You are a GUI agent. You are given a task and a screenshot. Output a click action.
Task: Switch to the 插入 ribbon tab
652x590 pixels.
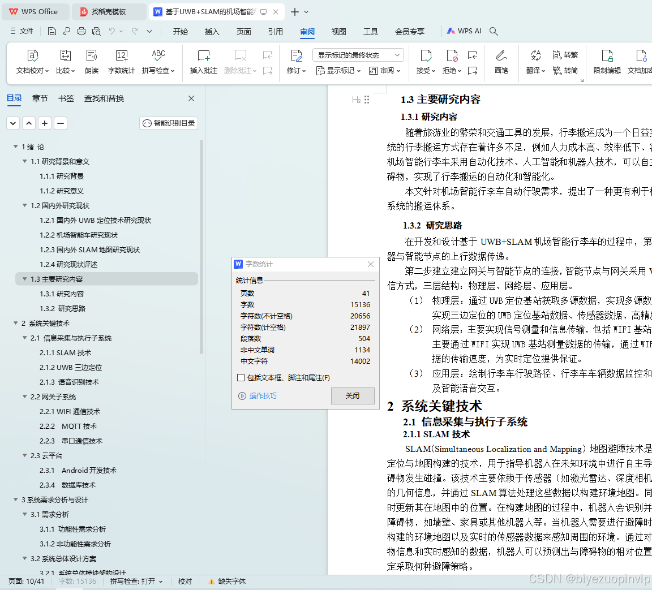click(x=212, y=32)
